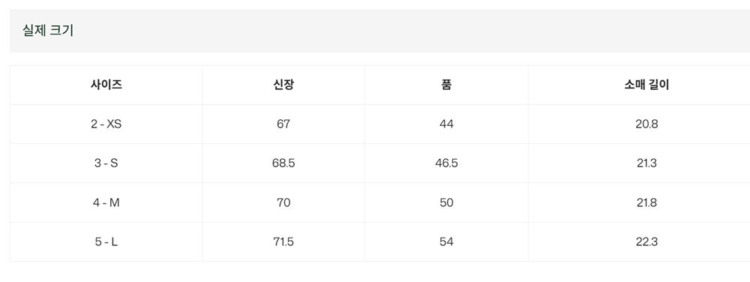Click the 68.5 length value
This screenshot has height=282, width=750.
pos(283,163)
